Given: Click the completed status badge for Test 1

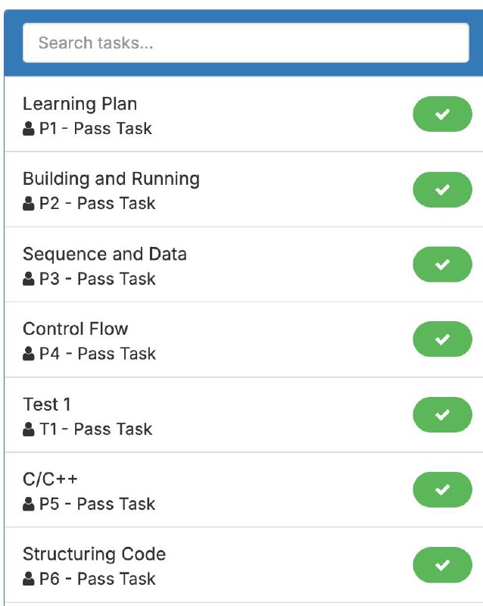Looking at the screenshot, I should [x=442, y=414].
